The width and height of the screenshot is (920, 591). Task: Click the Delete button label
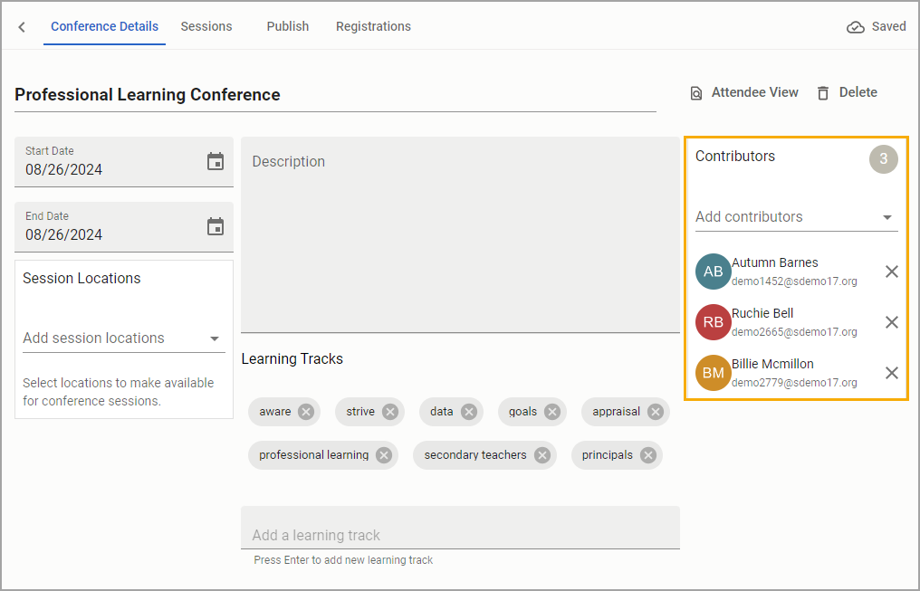[x=858, y=92]
